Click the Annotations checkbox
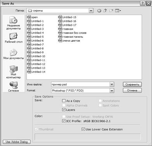 100,101
